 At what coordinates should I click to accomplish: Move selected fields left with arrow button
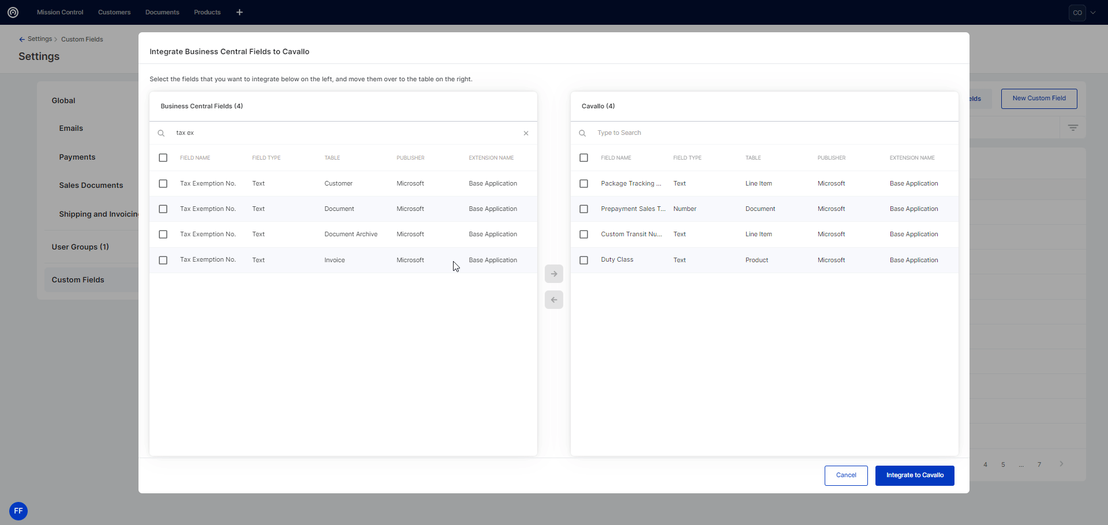[x=553, y=300]
